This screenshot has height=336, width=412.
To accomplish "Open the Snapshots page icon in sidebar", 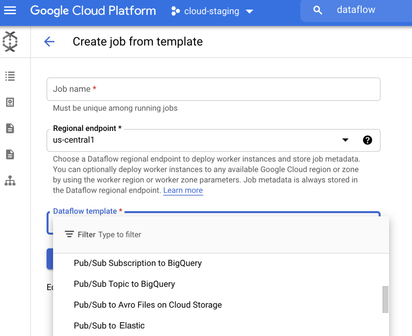I will click(x=10, y=154).
